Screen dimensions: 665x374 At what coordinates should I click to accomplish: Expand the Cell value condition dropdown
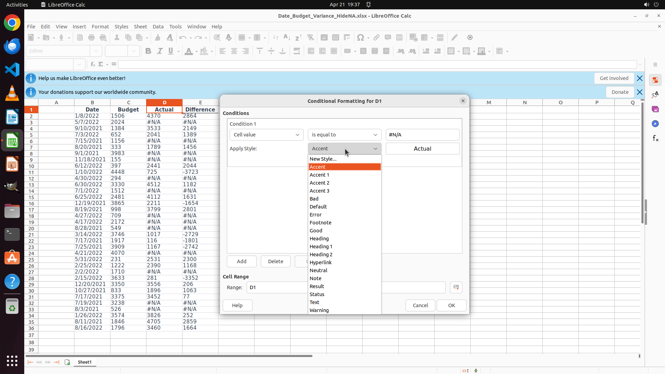point(266,135)
